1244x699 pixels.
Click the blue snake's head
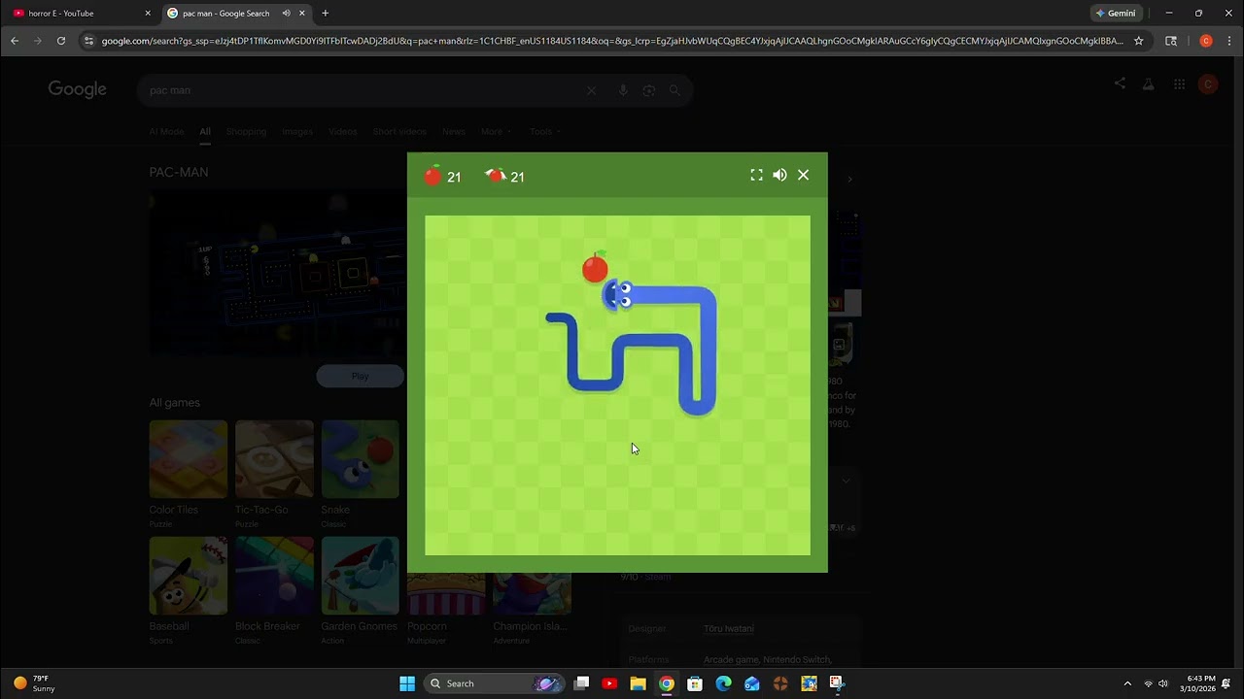620,294
